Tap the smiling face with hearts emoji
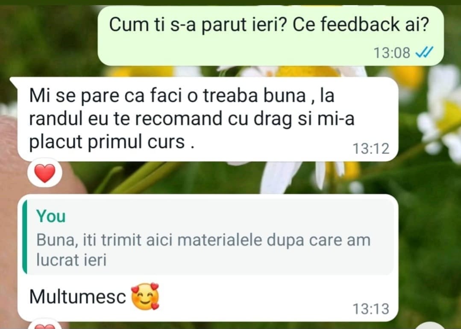 coord(145,296)
